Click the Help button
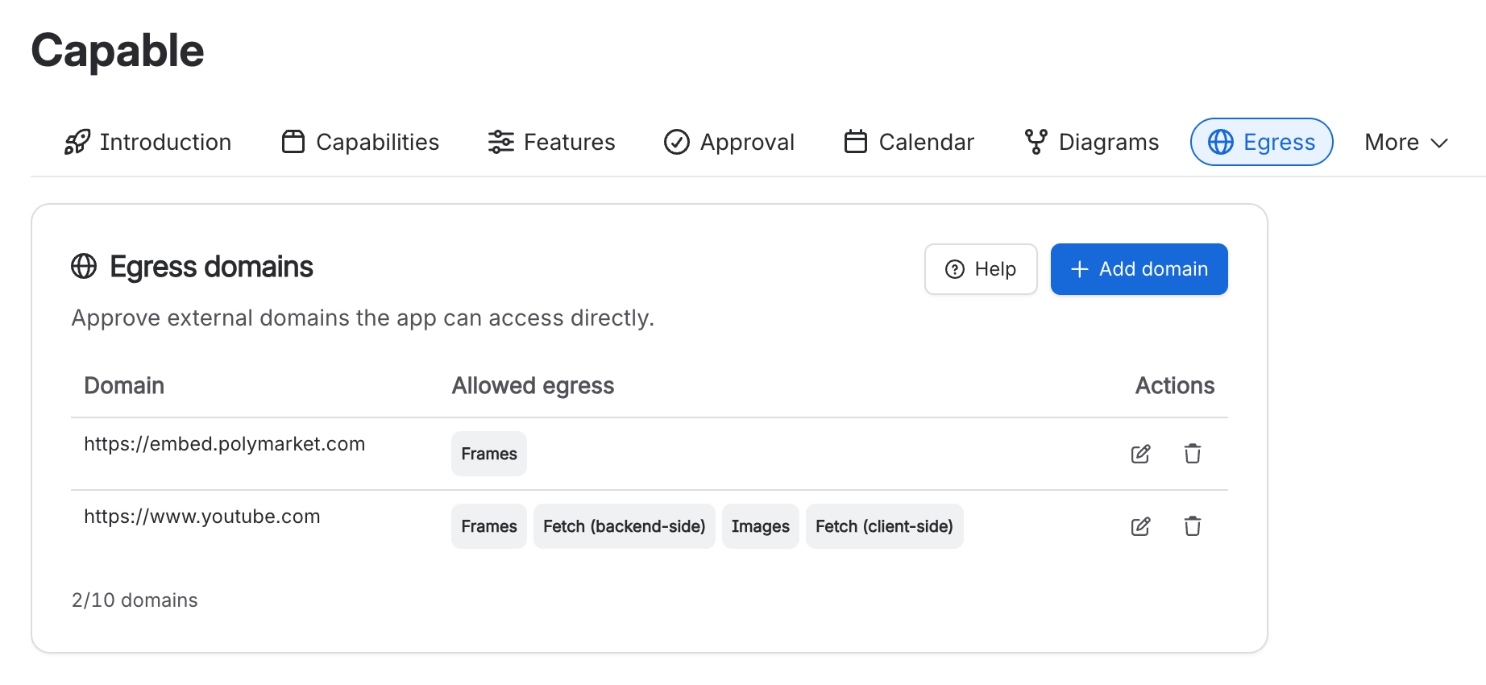Screen dimensions: 1486x685 click(x=981, y=269)
